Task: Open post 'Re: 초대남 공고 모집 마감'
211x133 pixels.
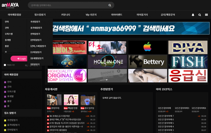Action: 59,116
